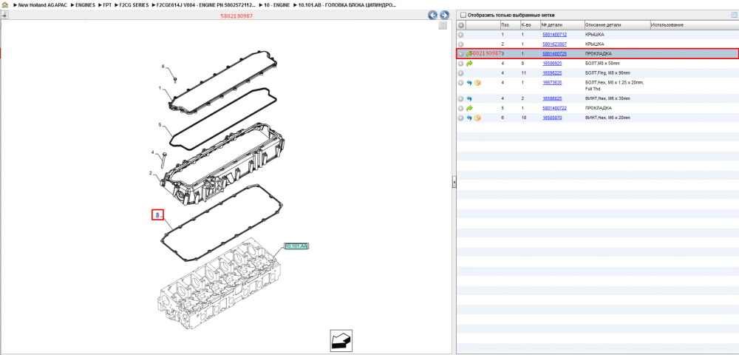Go to next diagram with right arrow
This screenshot has width=739, height=355.
tap(444, 15)
